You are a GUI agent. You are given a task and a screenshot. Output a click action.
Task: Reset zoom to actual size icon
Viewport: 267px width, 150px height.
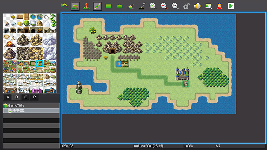click(x=175, y=6)
